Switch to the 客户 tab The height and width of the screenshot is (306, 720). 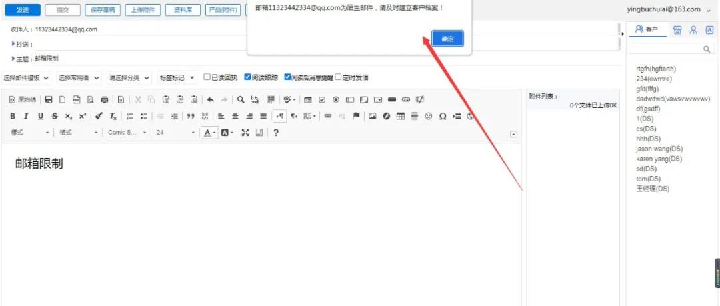pos(647,29)
